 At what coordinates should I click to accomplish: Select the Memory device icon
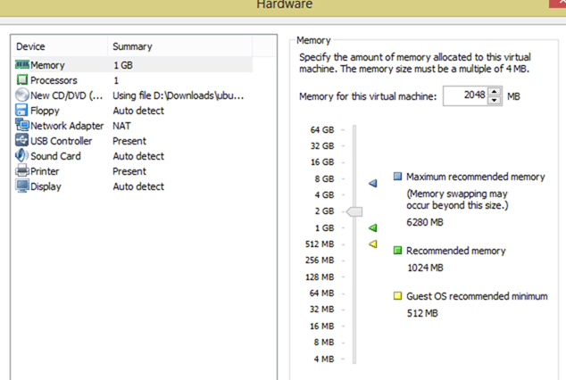click(22, 65)
